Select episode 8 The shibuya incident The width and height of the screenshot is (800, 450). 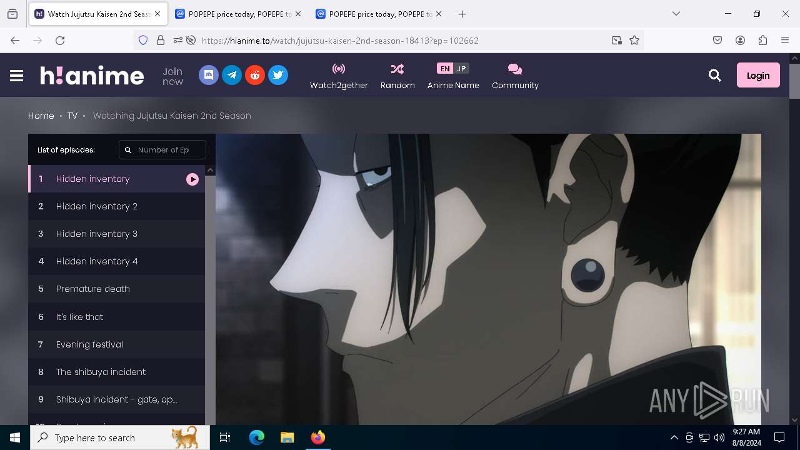[x=116, y=372]
